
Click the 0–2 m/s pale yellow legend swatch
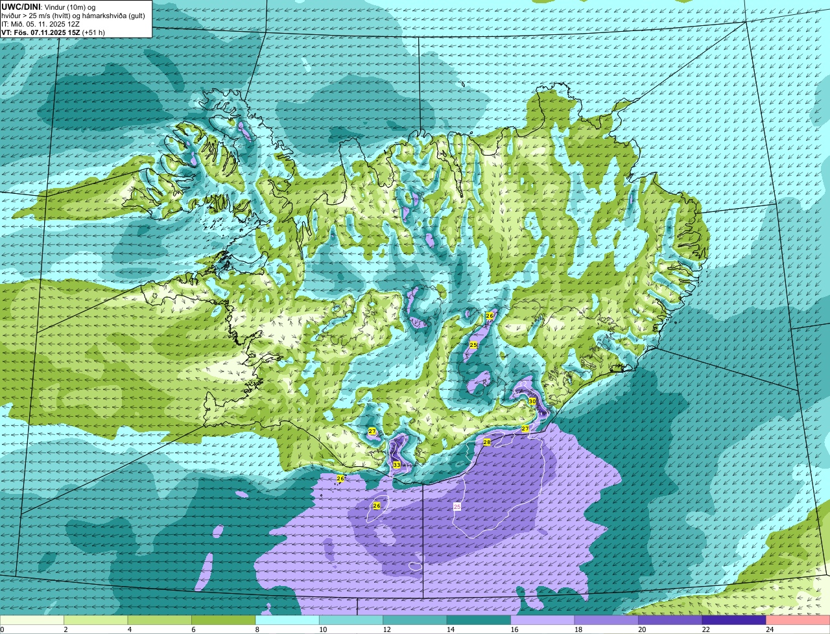32,620
